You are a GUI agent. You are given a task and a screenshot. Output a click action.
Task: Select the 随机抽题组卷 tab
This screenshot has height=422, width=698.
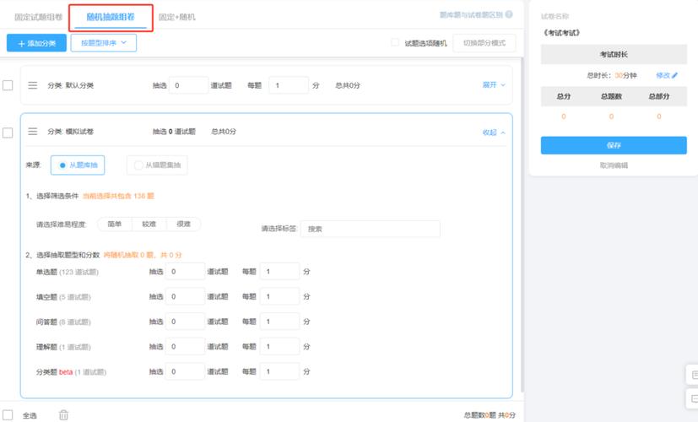111,17
